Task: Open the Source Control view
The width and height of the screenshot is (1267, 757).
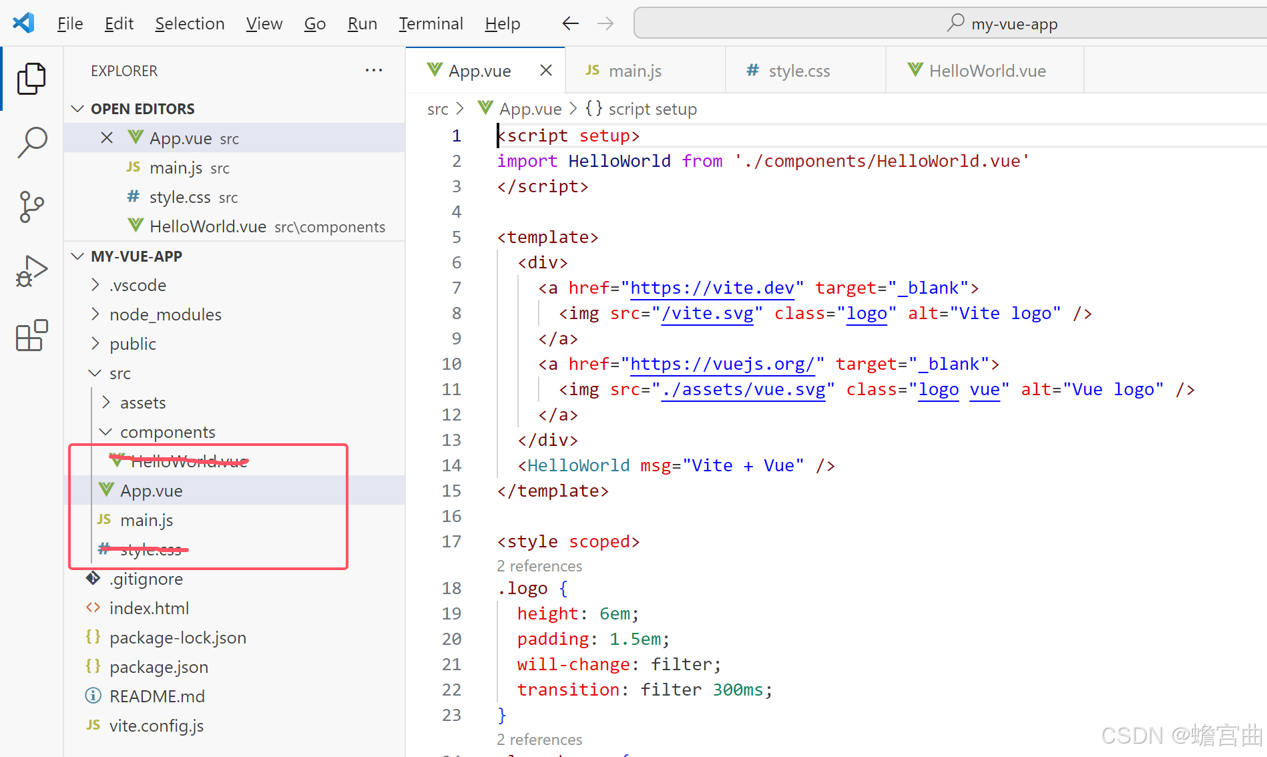Action: coord(31,207)
